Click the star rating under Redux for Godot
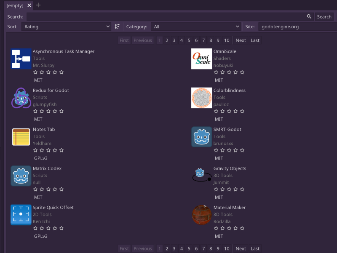337x253 pixels. tap(48, 111)
